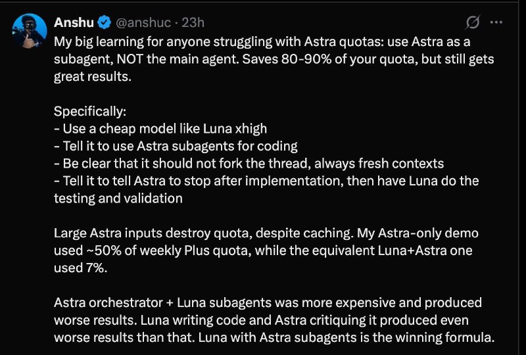Click the line "Astra orchestrator + Luna subagents"
Viewport: 526px width, 355px height.
point(268,302)
